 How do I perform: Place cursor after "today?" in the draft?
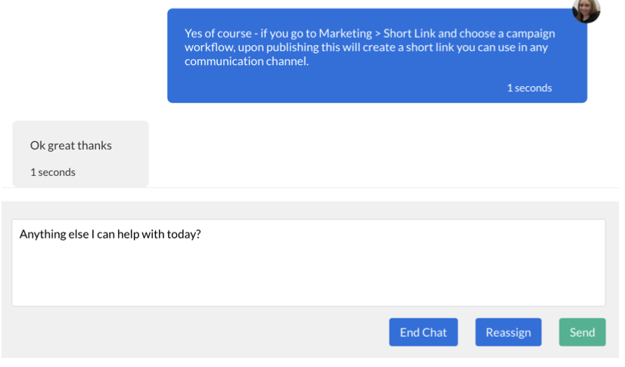click(201, 234)
